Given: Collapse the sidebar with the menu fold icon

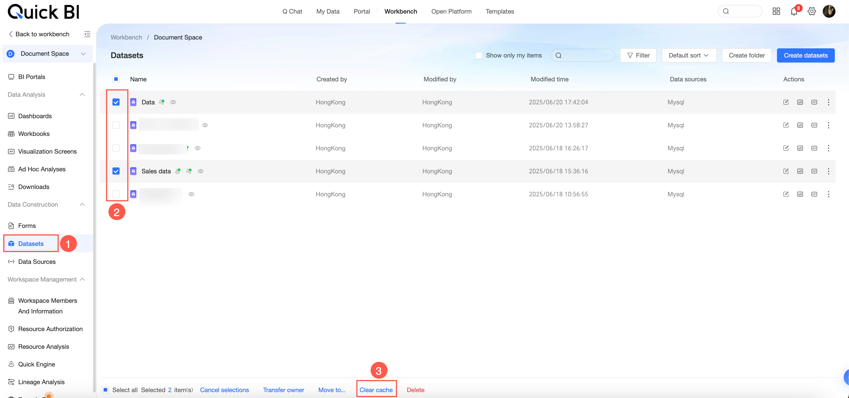Looking at the screenshot, I should (x=87, y=34).
